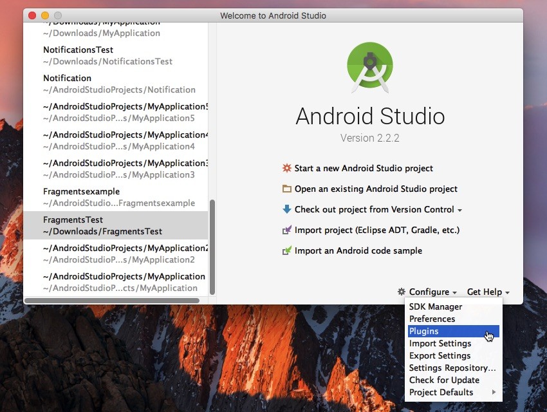Click the new project starburst icon
This screenshot has height=412, width=547.
tap(286, 168)
